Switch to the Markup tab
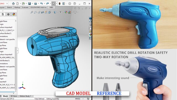 [x=17, y=7]
